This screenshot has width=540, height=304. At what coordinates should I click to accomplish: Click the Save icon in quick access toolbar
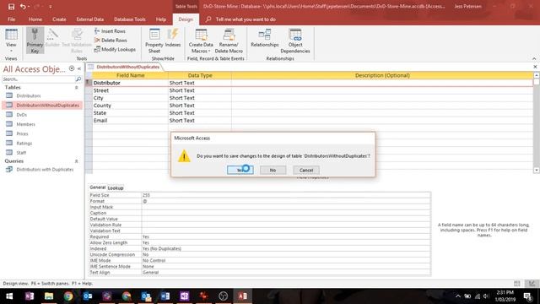pos(11,6)
